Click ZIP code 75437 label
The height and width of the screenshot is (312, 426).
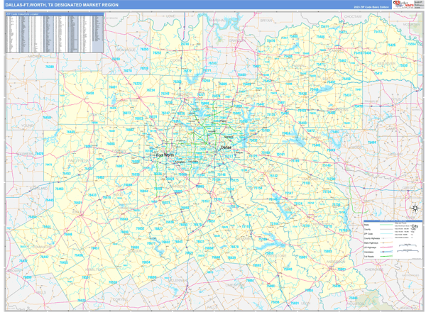(x=347, y=95)
